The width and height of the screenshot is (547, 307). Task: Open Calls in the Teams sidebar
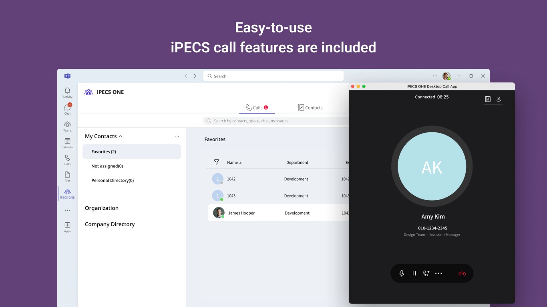pos(67,160)
